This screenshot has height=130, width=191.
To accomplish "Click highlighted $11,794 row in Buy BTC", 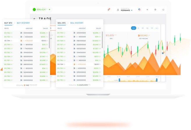I will click(x=26, y=41).
